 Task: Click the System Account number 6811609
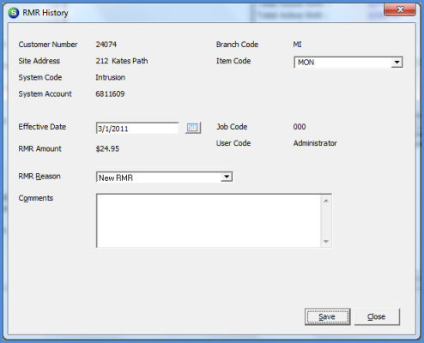[110, 94]
